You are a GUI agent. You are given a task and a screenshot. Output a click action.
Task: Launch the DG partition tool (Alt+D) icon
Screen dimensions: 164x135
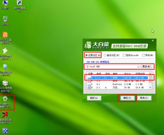pos(5,38)
